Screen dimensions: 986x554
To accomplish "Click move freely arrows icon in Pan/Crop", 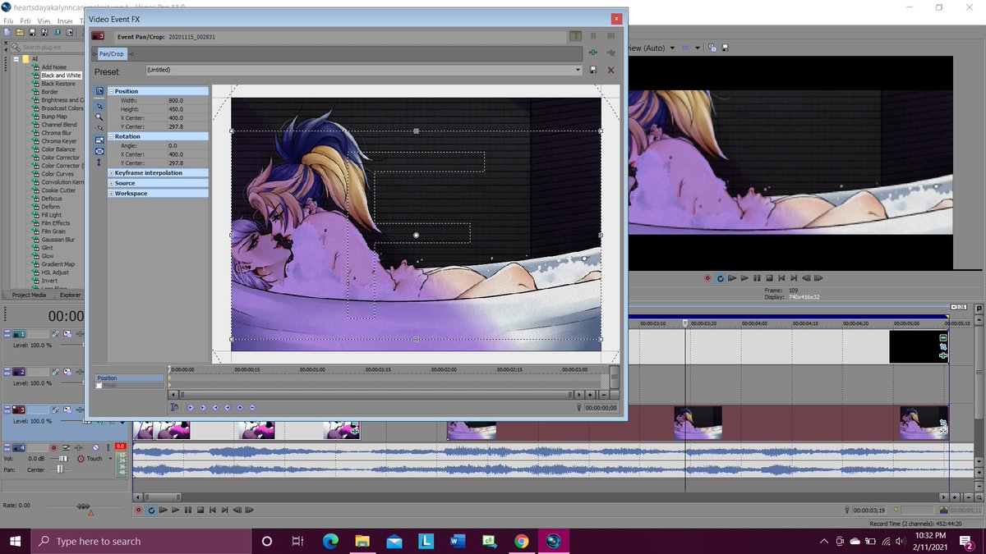I will point(99,163).
